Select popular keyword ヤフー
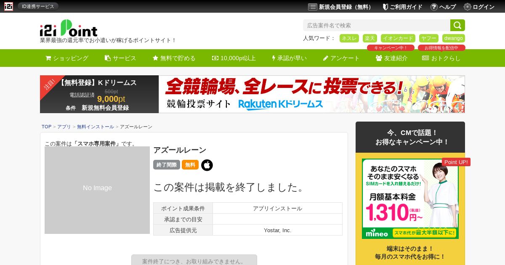The image size is (505, 265). coord(429,38)
